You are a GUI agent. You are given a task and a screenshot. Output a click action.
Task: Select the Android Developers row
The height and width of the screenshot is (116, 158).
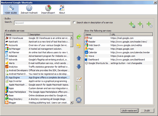pos(37,70)
